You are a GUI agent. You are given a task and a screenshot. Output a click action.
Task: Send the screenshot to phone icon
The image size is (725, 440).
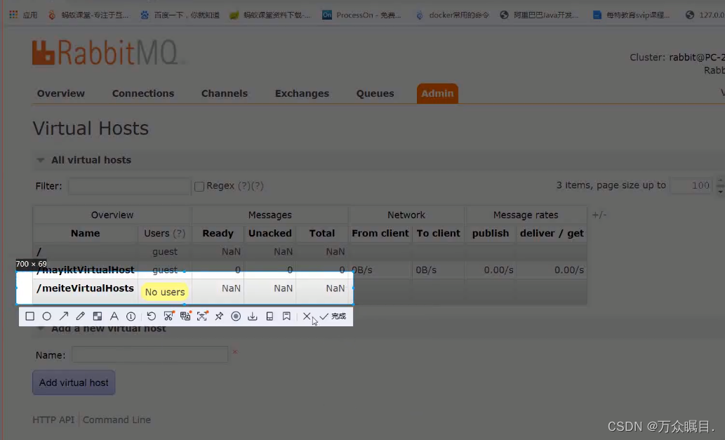pos(270,316)
